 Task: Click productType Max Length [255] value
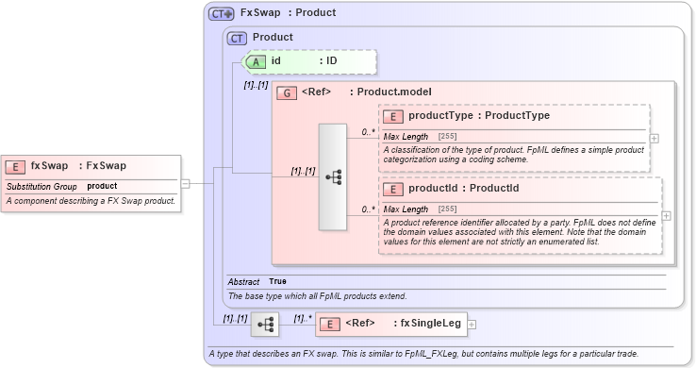tap(447, 136)
